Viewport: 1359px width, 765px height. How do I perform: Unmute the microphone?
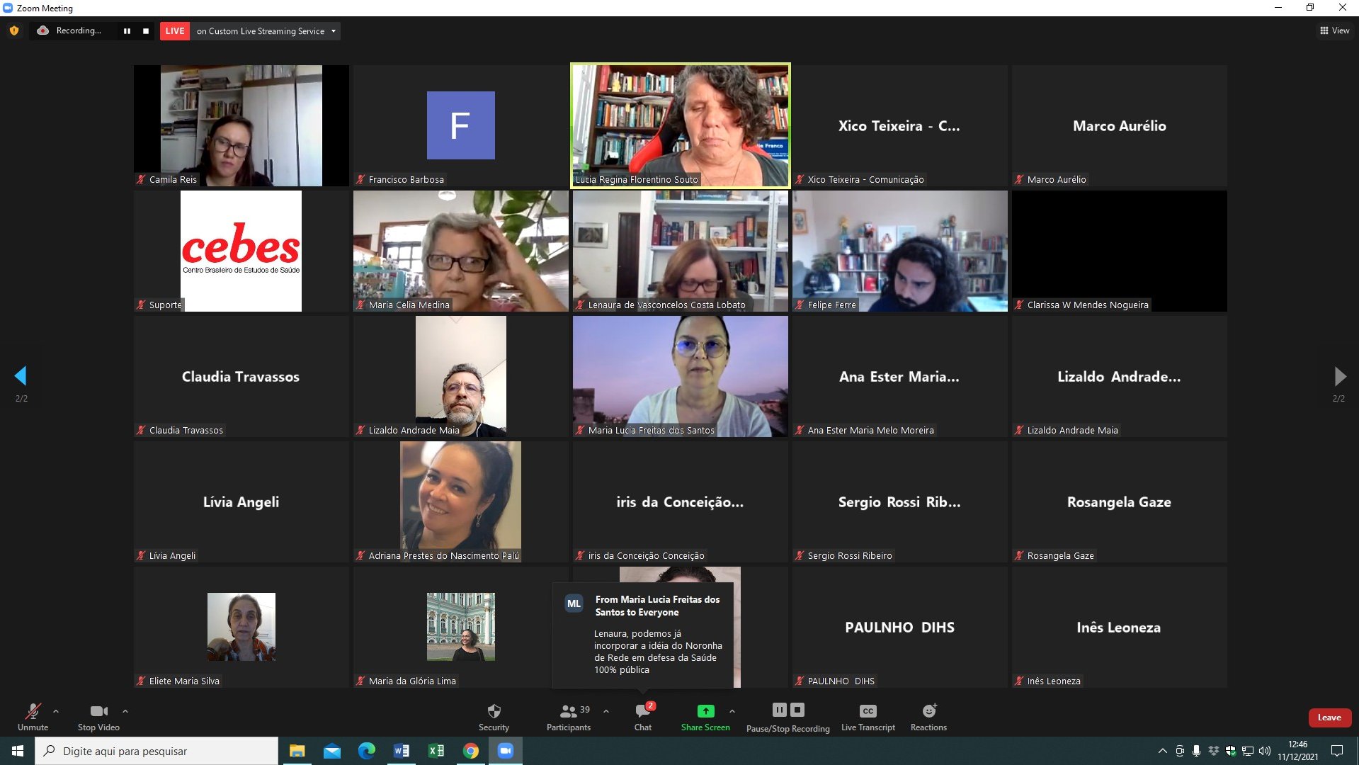[x=33, y=716]
